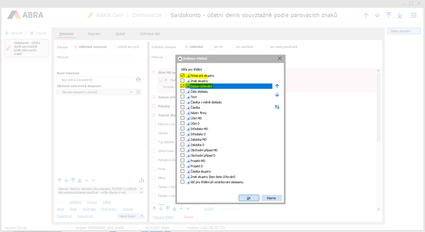Image resolution: width=425 pixels, height=232 pixels.
Task: Check the Číslo dokladu checkbox
Action: coord(183,91)
